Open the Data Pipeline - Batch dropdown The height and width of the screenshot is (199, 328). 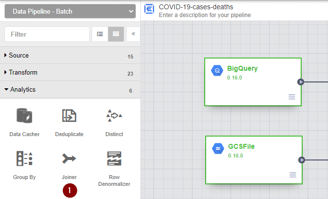[70, 11]
